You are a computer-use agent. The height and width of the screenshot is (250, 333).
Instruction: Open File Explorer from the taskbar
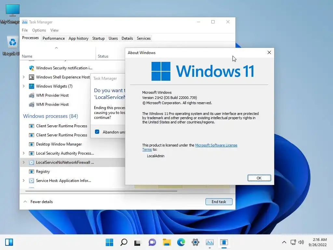(167, 242)
